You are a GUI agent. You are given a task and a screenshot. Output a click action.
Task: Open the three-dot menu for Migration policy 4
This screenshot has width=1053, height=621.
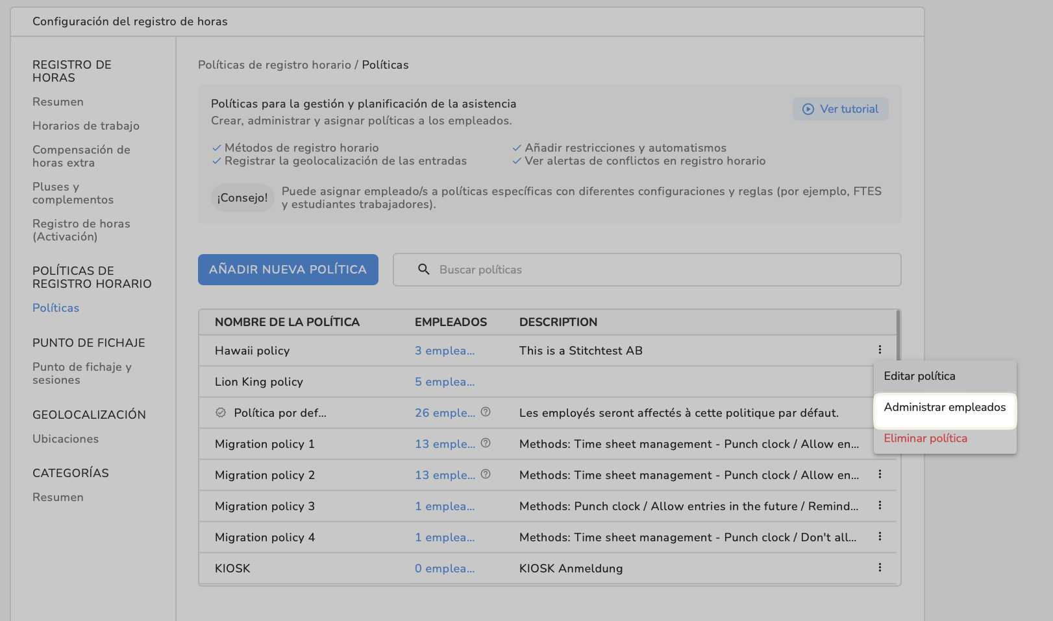pyautogui.click(x=880, y=537)
